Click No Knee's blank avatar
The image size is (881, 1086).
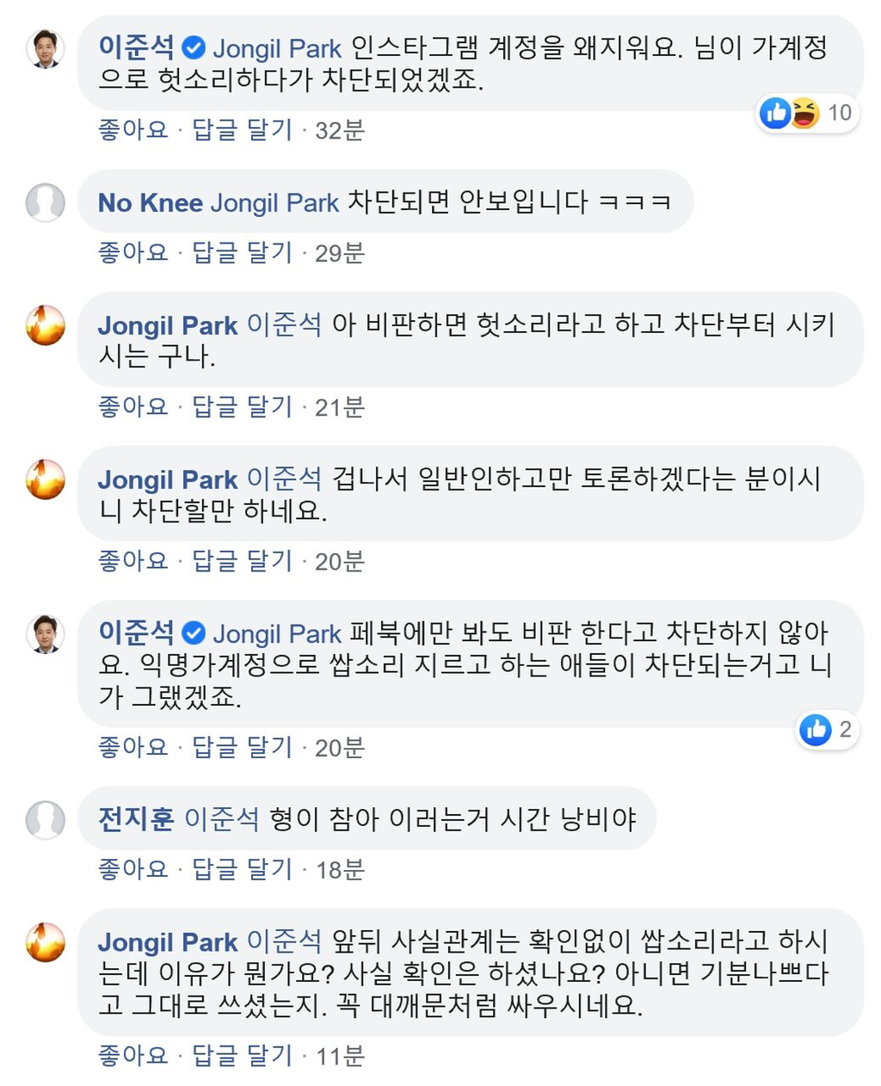coord(45,202)
